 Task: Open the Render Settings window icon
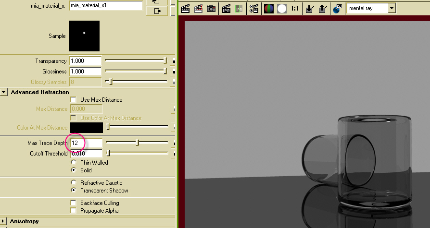click(x=253, y=9)
